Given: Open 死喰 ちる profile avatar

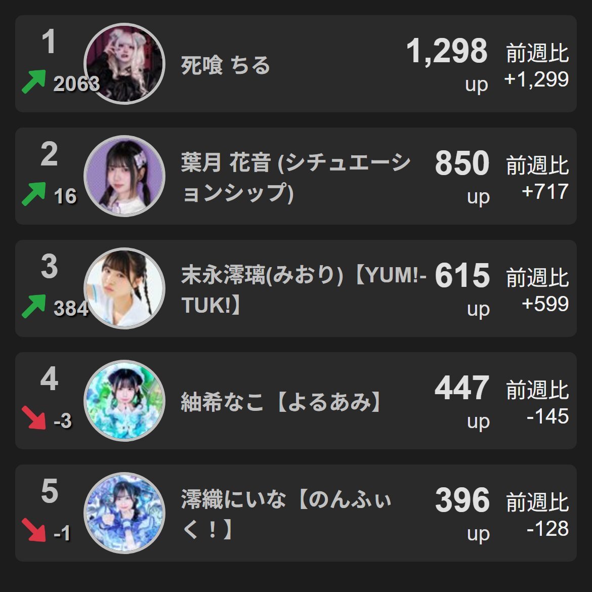Looking at the screenshot, I should click(124, 63).
